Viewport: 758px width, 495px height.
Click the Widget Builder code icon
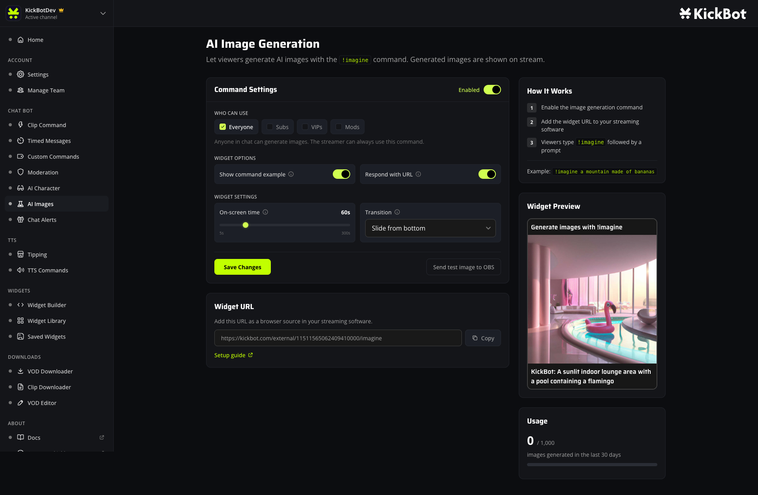21,305
